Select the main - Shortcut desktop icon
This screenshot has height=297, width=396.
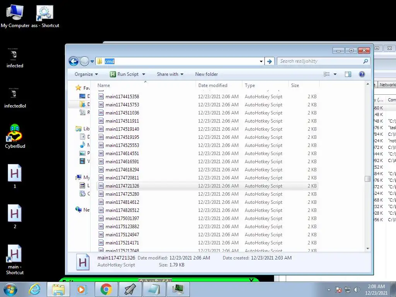coord(15,259)
